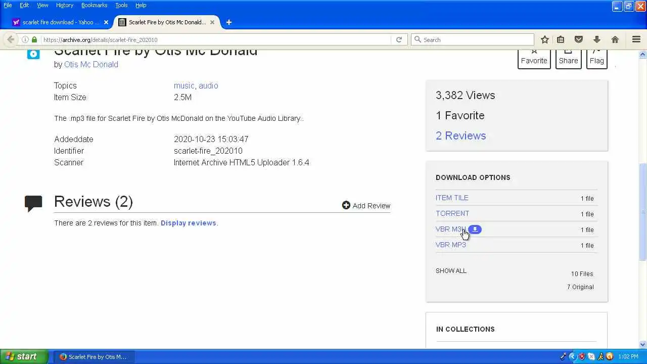Open the Tools menu
The image size is (647, 364).
pyautogui.click(x=121, y=5)
